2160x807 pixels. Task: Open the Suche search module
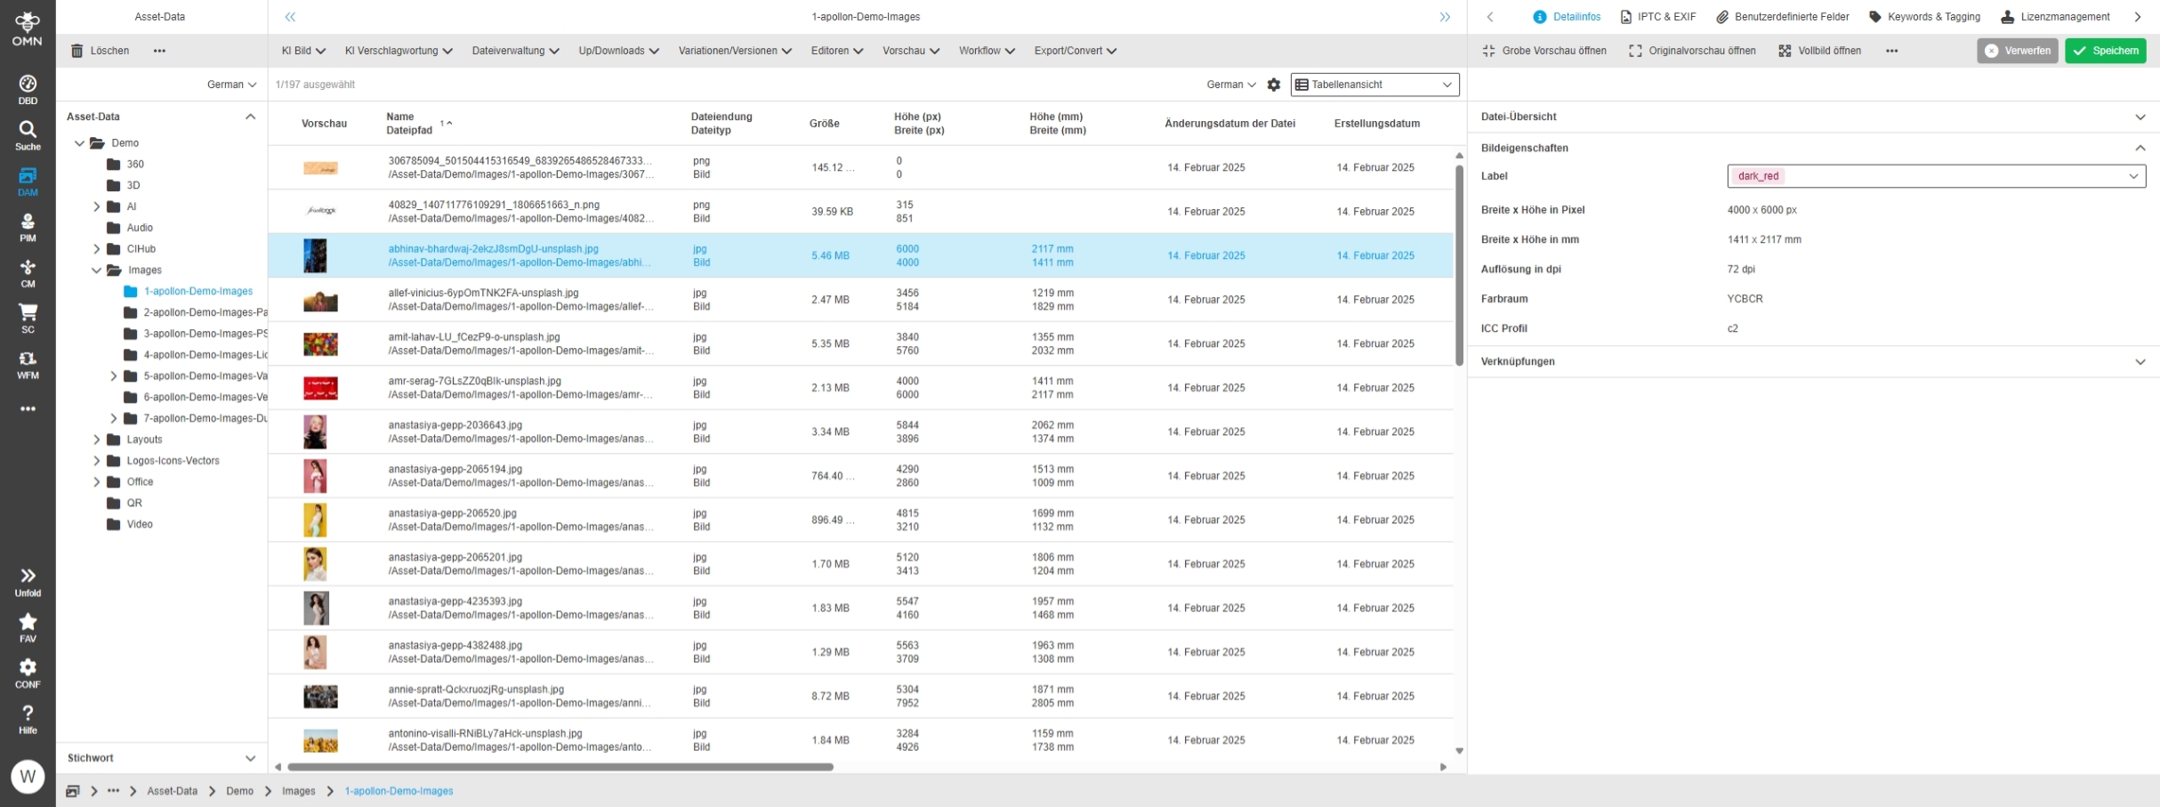(x=28, y=135)
